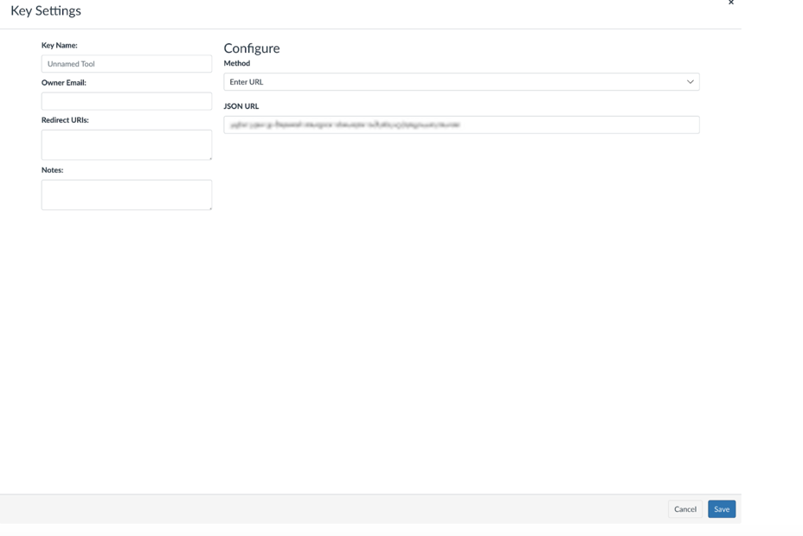Click the Method label above the dropdown
This screenshot has width=803, height=536.
[236, 63]
